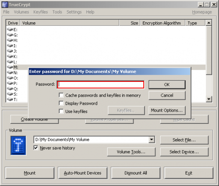Select drive S: icon in drive list
Viewport: 219px width, 186px height.
pyautogui.click(x=10, y=94)
